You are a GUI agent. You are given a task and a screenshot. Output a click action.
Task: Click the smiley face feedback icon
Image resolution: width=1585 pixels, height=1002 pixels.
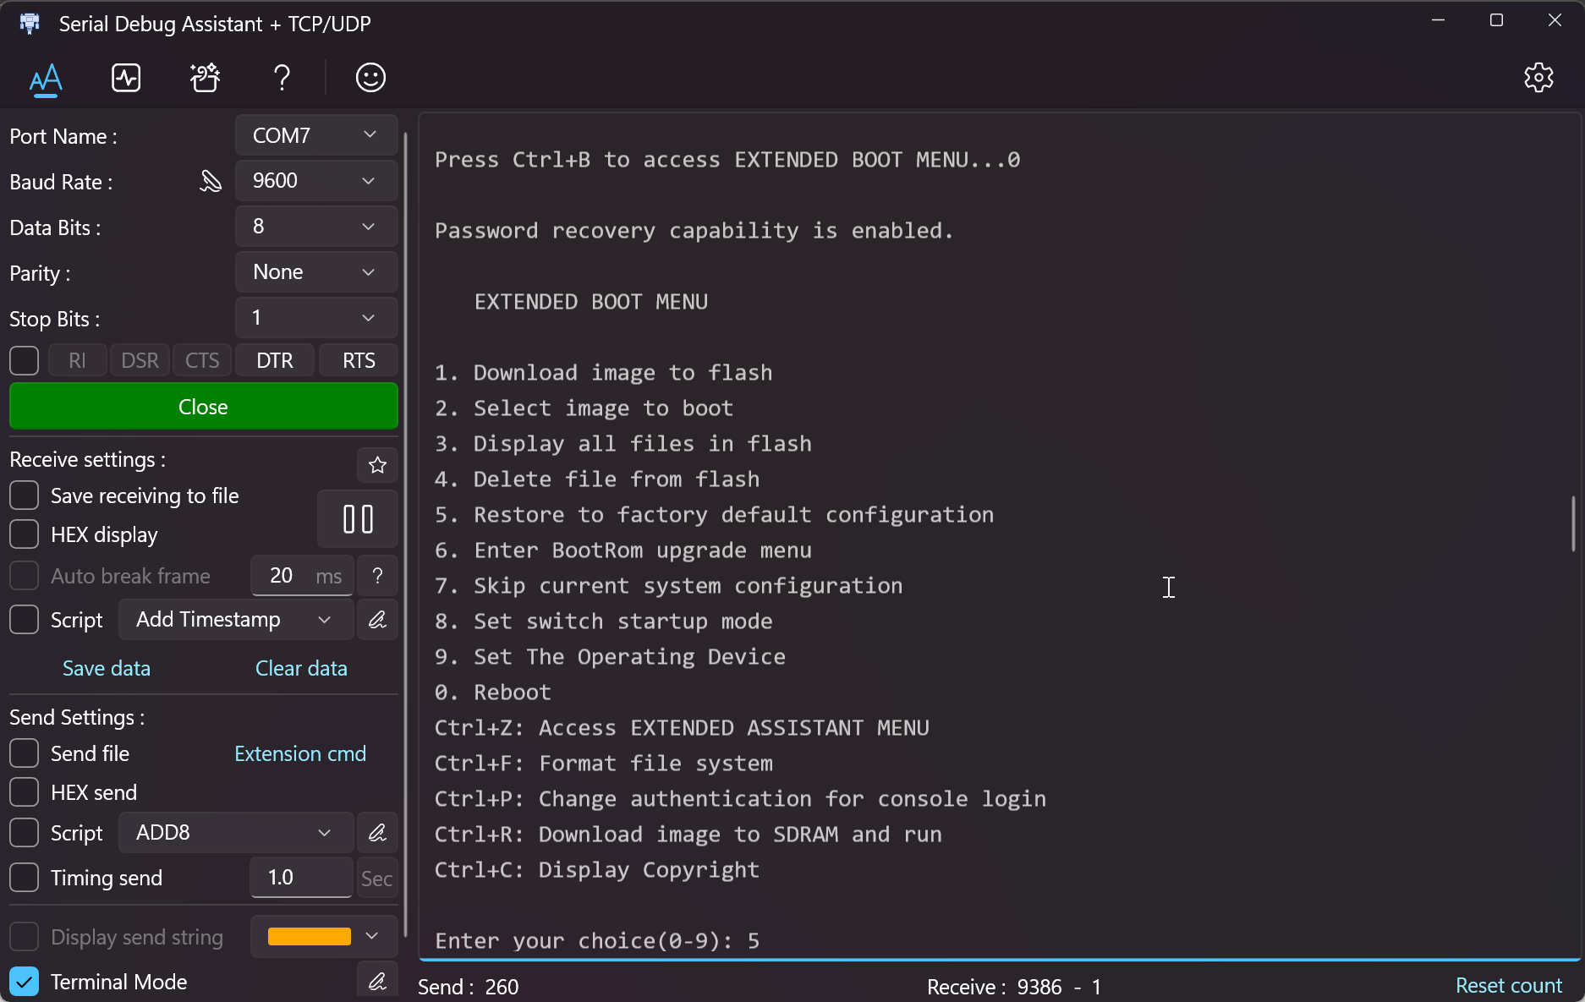[370, 78]
